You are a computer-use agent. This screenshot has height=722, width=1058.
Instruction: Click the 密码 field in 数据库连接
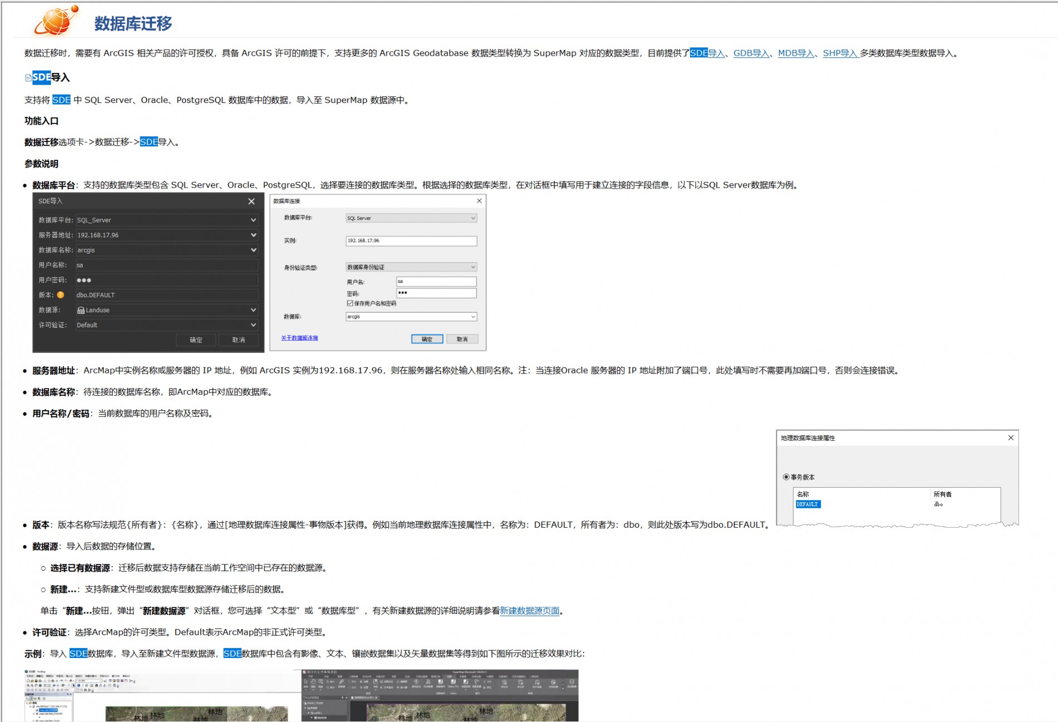pos(436,293)
